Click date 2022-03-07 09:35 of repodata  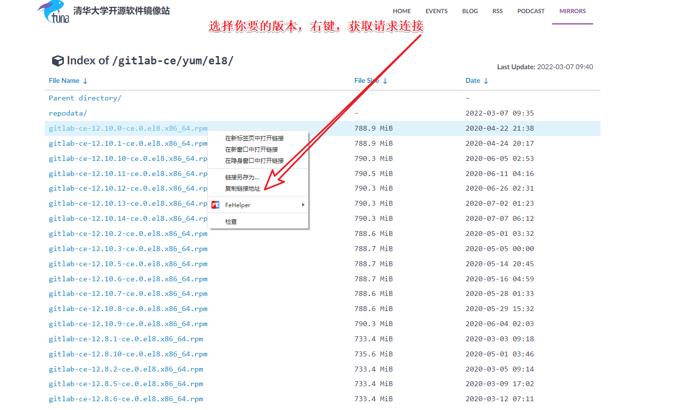click(x=500, y=113)
